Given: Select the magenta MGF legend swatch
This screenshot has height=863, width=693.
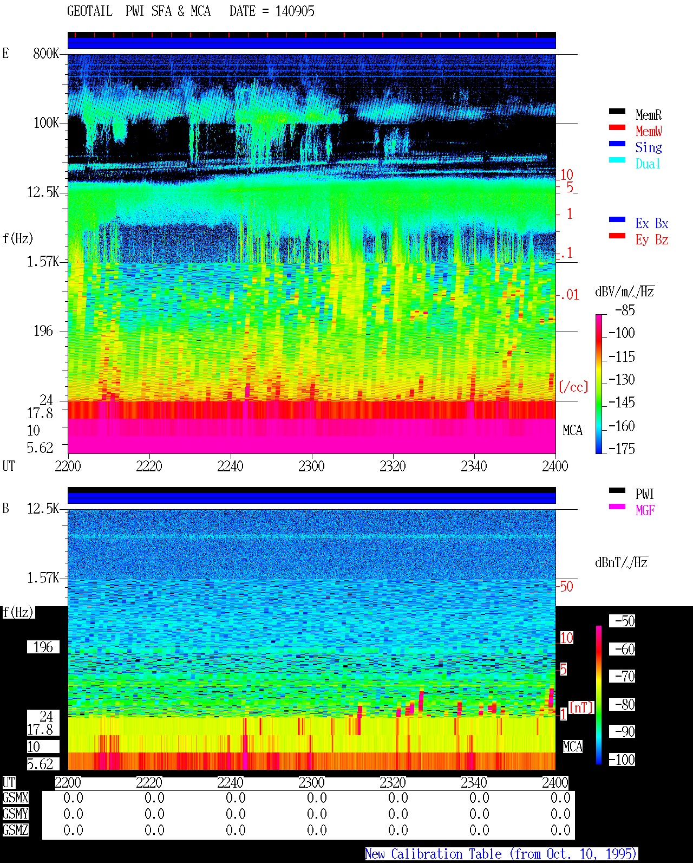Looking at the screenshot, I should point(617,507).
